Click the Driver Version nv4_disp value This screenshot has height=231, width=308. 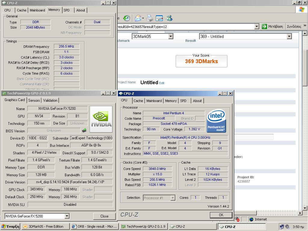pyautogui.click(x=70, y=182)
